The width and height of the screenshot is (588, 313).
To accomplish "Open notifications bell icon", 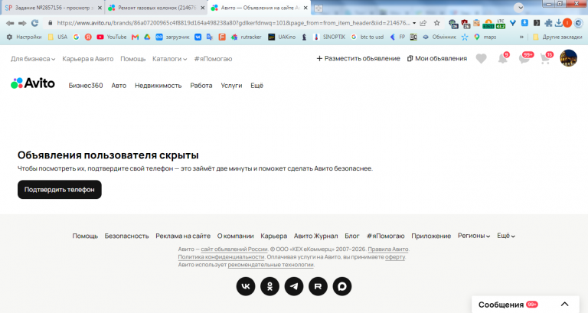I will (x=502, y=58).
